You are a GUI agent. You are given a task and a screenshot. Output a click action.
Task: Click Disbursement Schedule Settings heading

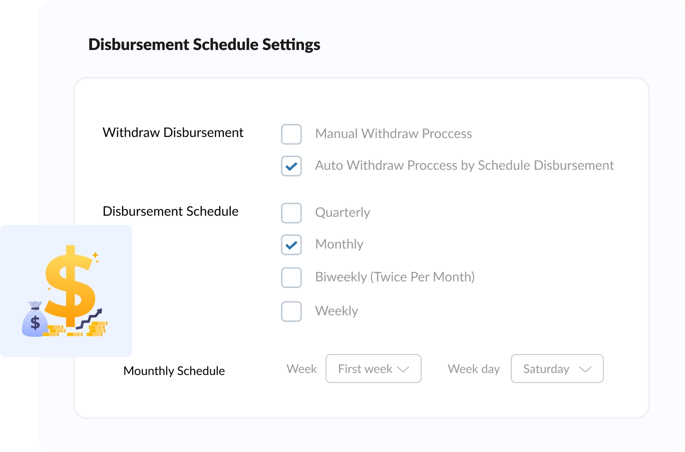coord(204,44)
